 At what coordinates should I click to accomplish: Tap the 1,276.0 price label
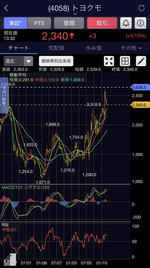[x=68, y=170]
